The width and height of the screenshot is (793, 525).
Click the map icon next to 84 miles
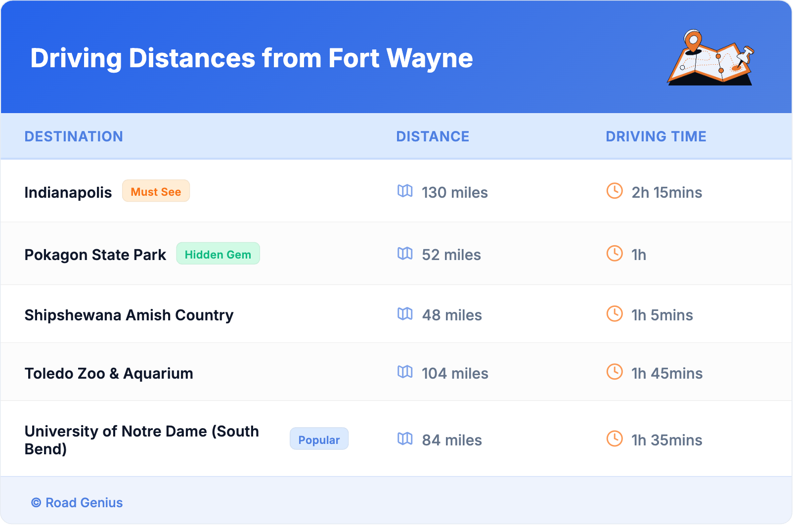[x=405, y=438]
